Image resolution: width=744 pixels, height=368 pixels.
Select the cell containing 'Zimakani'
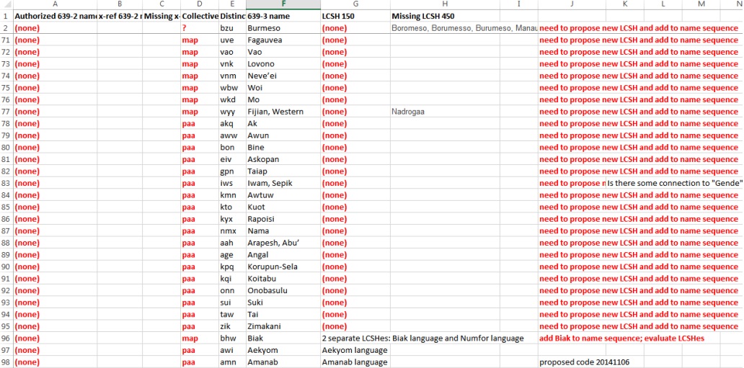pyautogui.click(x=283, y=326)
